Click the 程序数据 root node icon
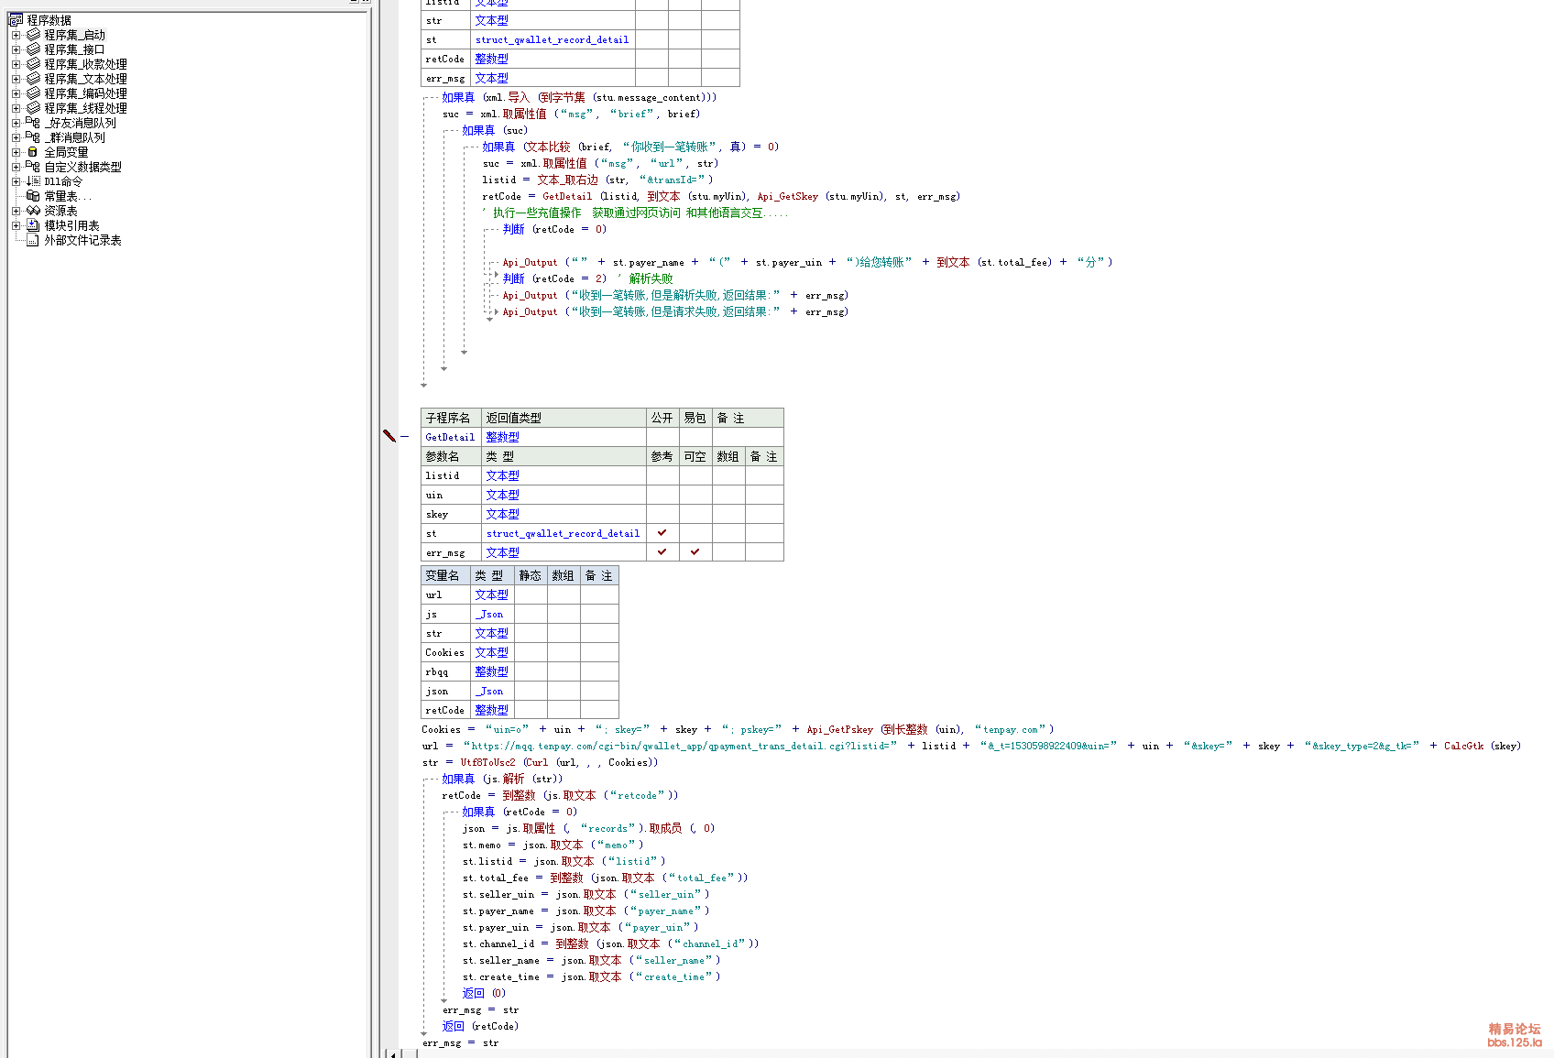This screenshot has height=1058, width=1554. coord(16,20)
